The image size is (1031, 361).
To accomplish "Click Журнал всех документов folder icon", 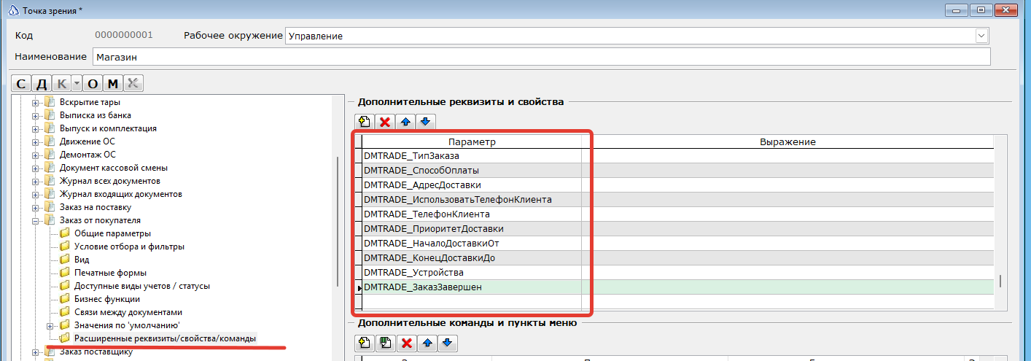I will [x=50, y=181].
